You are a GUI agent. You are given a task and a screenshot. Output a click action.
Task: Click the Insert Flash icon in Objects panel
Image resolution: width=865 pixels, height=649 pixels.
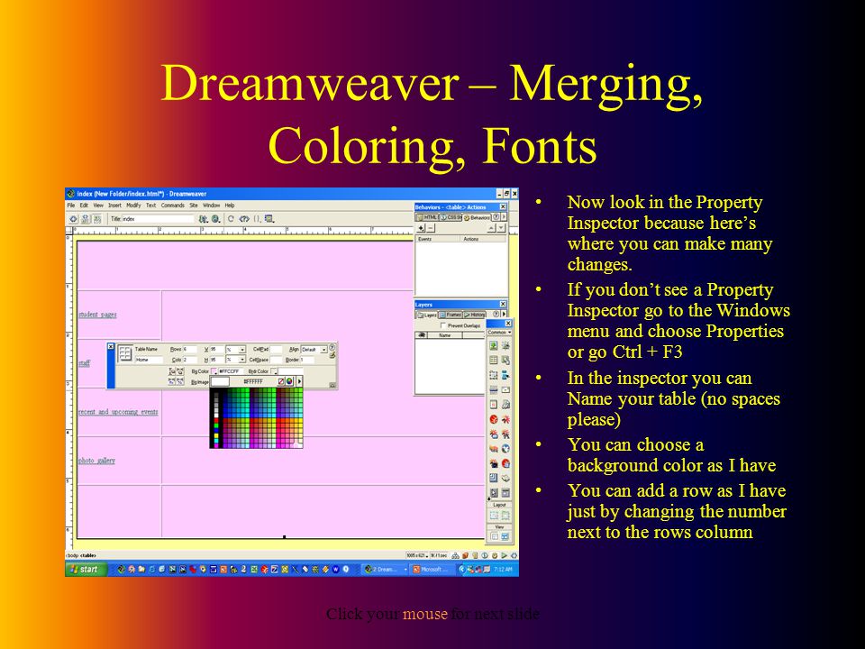tap(494, 419)
